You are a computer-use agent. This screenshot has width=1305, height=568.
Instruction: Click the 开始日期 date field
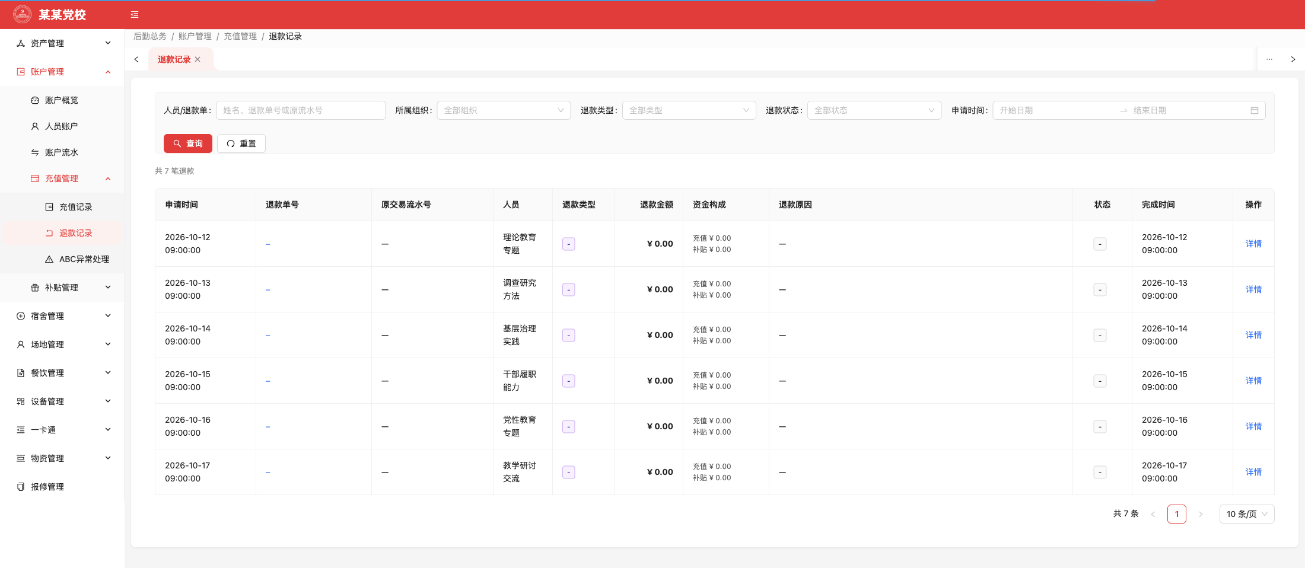click(x=1056, y=110)
